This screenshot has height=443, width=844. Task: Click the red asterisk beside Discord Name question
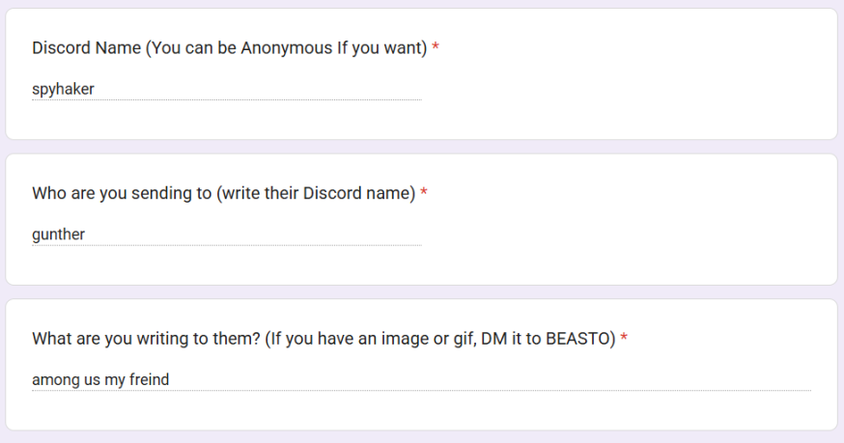point(436,48)
